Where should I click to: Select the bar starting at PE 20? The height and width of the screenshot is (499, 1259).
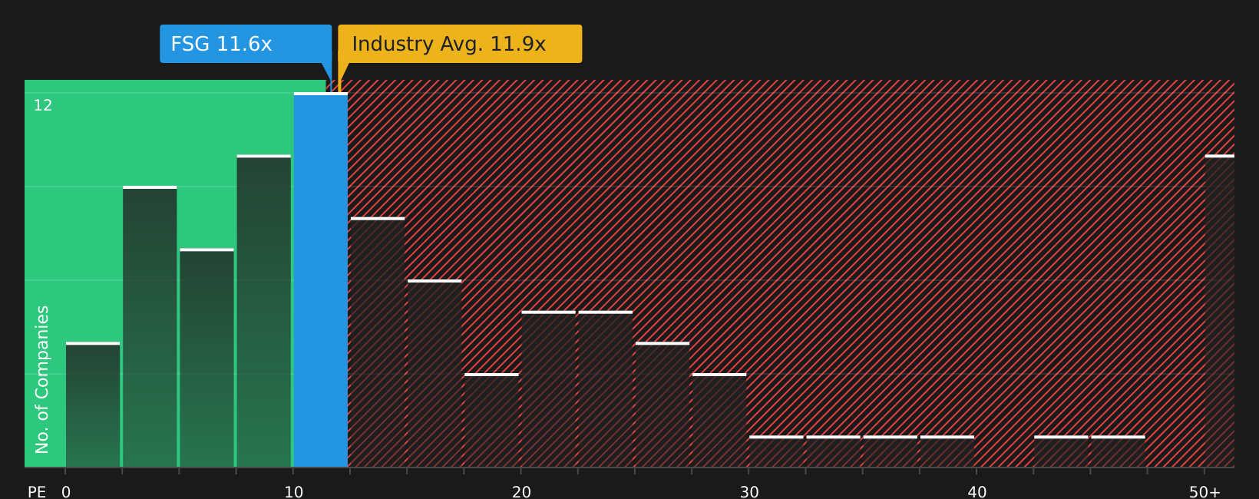coord(549,389)
